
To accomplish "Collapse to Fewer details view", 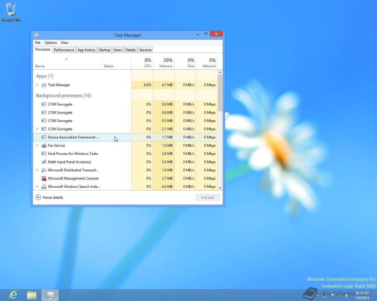I will pyautogui.click(x=49, y=198).
